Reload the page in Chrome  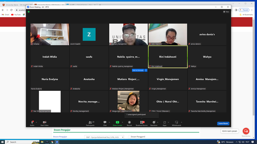[x=11, y=10]
